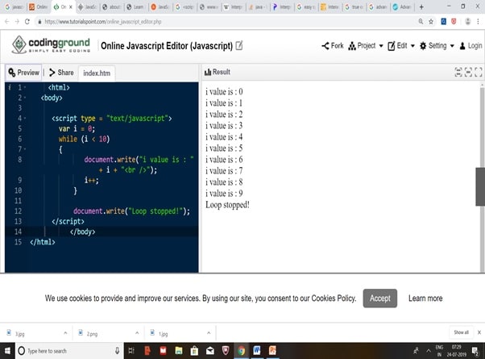
Task: Click the browser back arrow
Action: point(6,22)
